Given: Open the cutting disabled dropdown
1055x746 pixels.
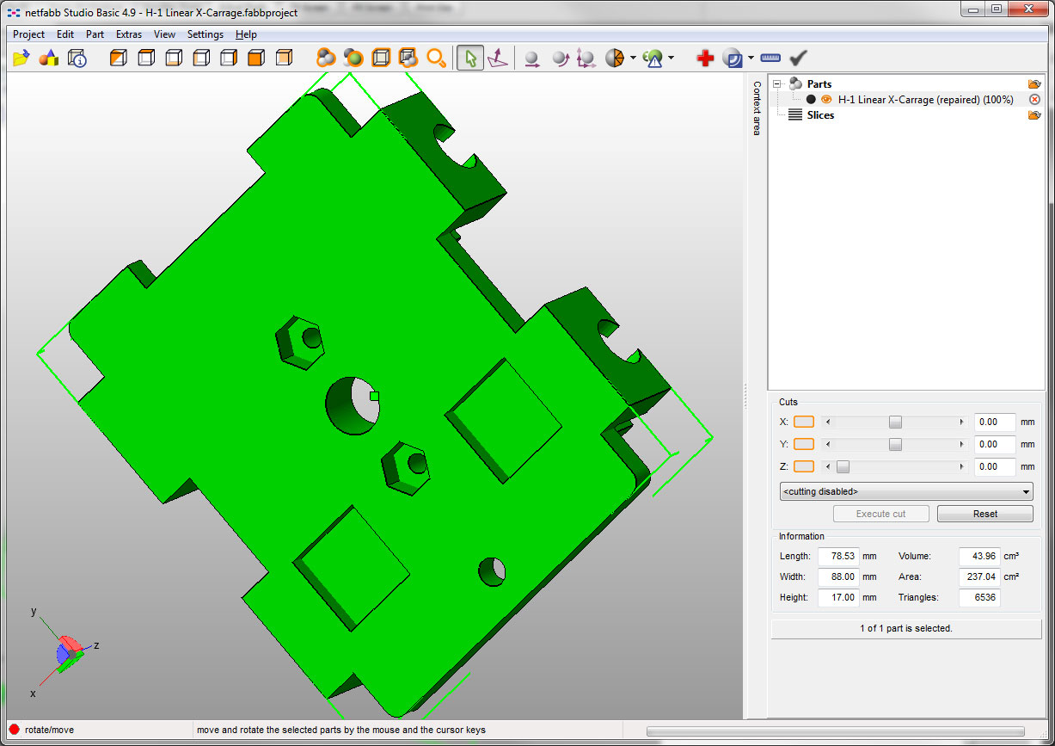Looking at the screenshot, I should pyautogui.click(x=905, y=491).
